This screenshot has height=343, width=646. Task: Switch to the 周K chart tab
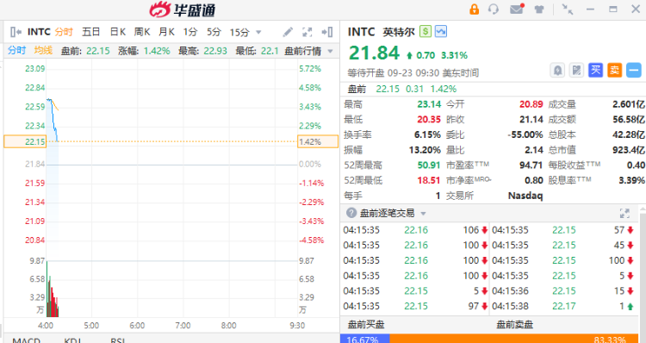142,32
